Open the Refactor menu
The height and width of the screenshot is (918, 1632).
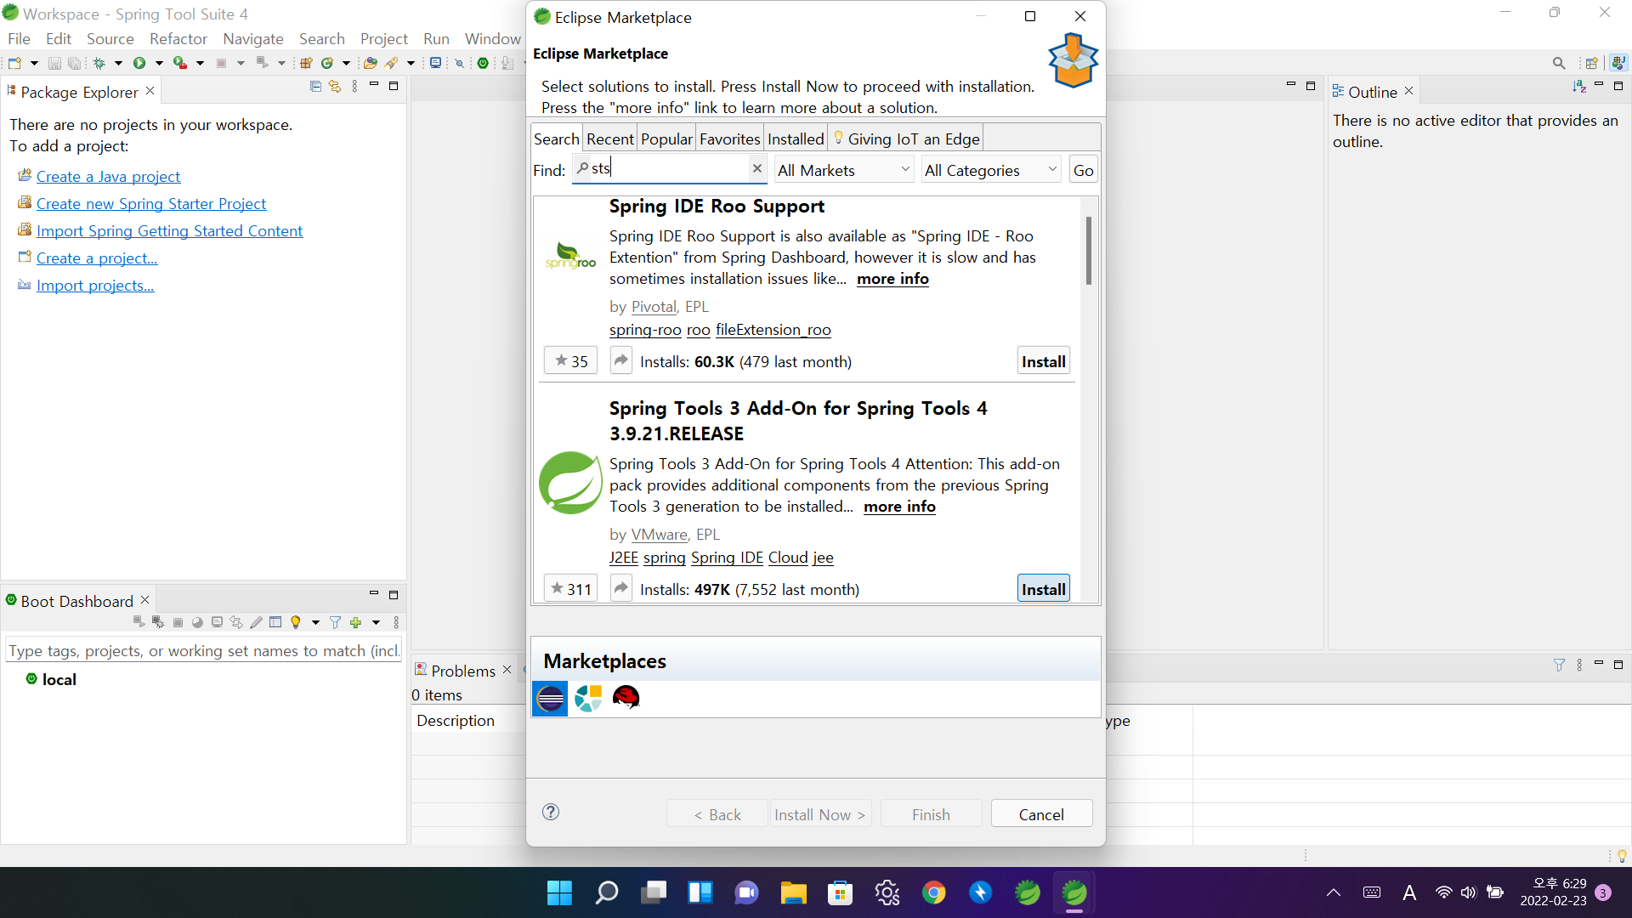tap(178, 39)
